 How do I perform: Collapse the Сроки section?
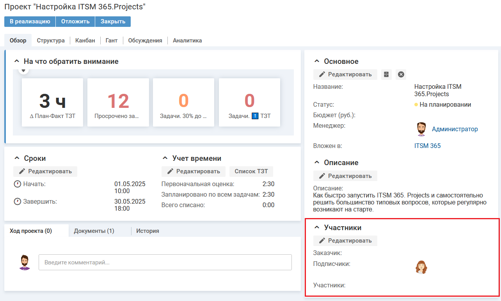click(x=16, y=158)
